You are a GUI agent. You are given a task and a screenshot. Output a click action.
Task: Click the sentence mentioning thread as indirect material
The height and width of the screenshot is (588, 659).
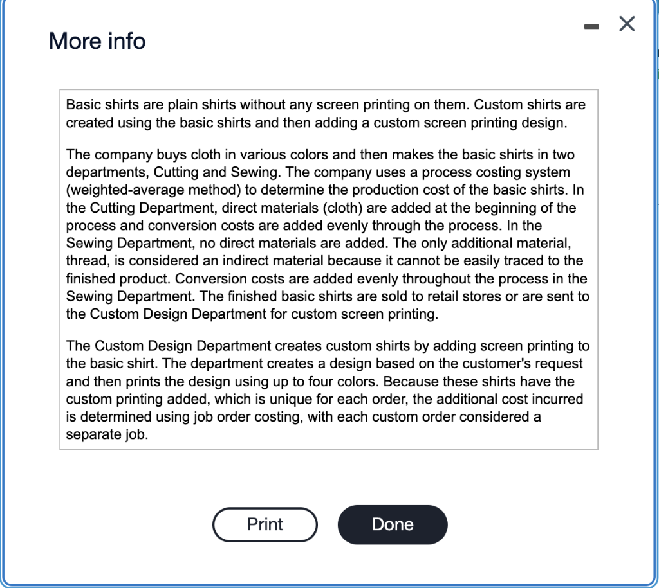(322, 260)
